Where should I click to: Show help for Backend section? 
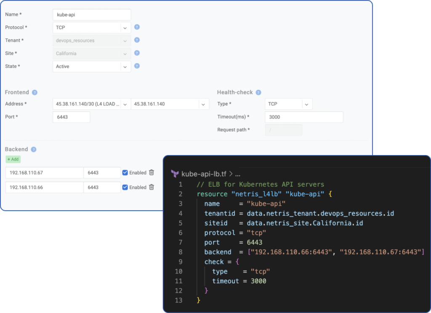(34, 150)
